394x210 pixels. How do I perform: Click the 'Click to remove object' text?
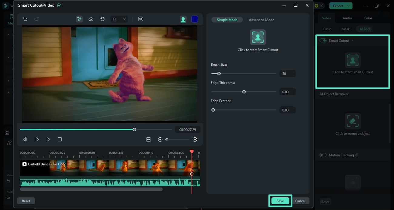click(x=353, y=134)
